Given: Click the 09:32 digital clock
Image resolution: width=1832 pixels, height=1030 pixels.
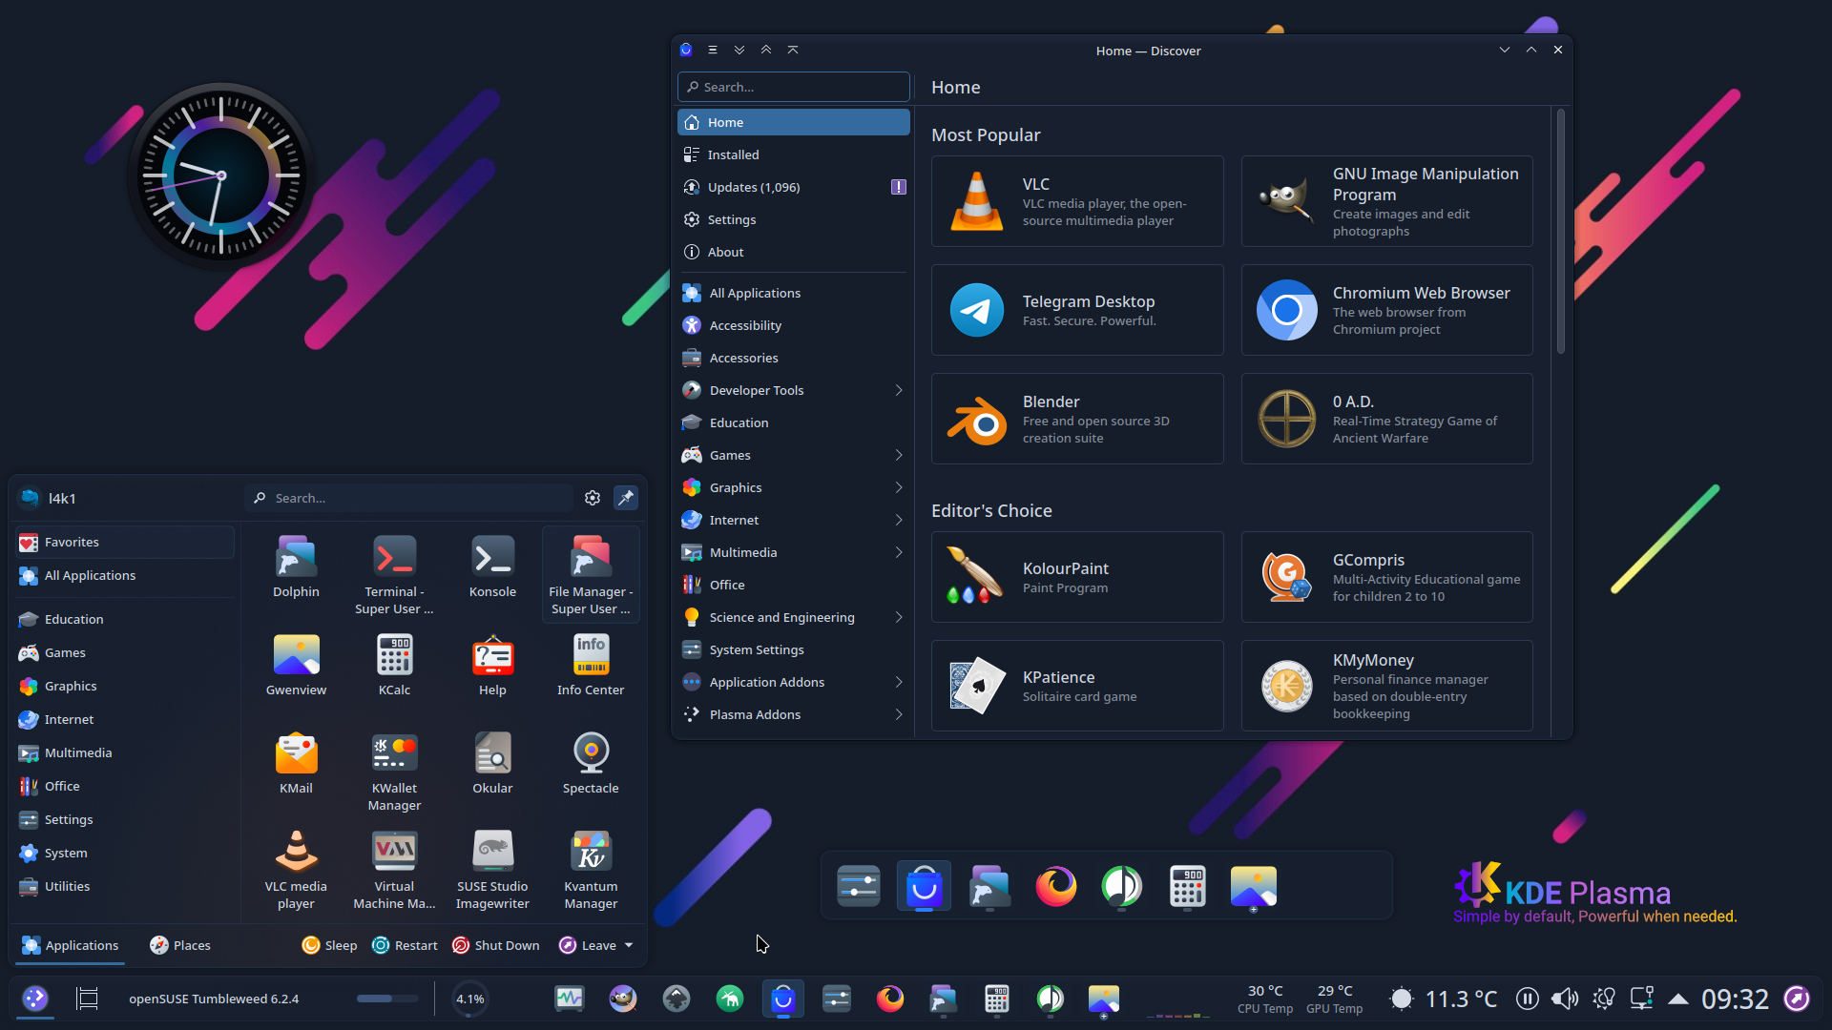Looking at the screenshot, I should coord(1735,999).
